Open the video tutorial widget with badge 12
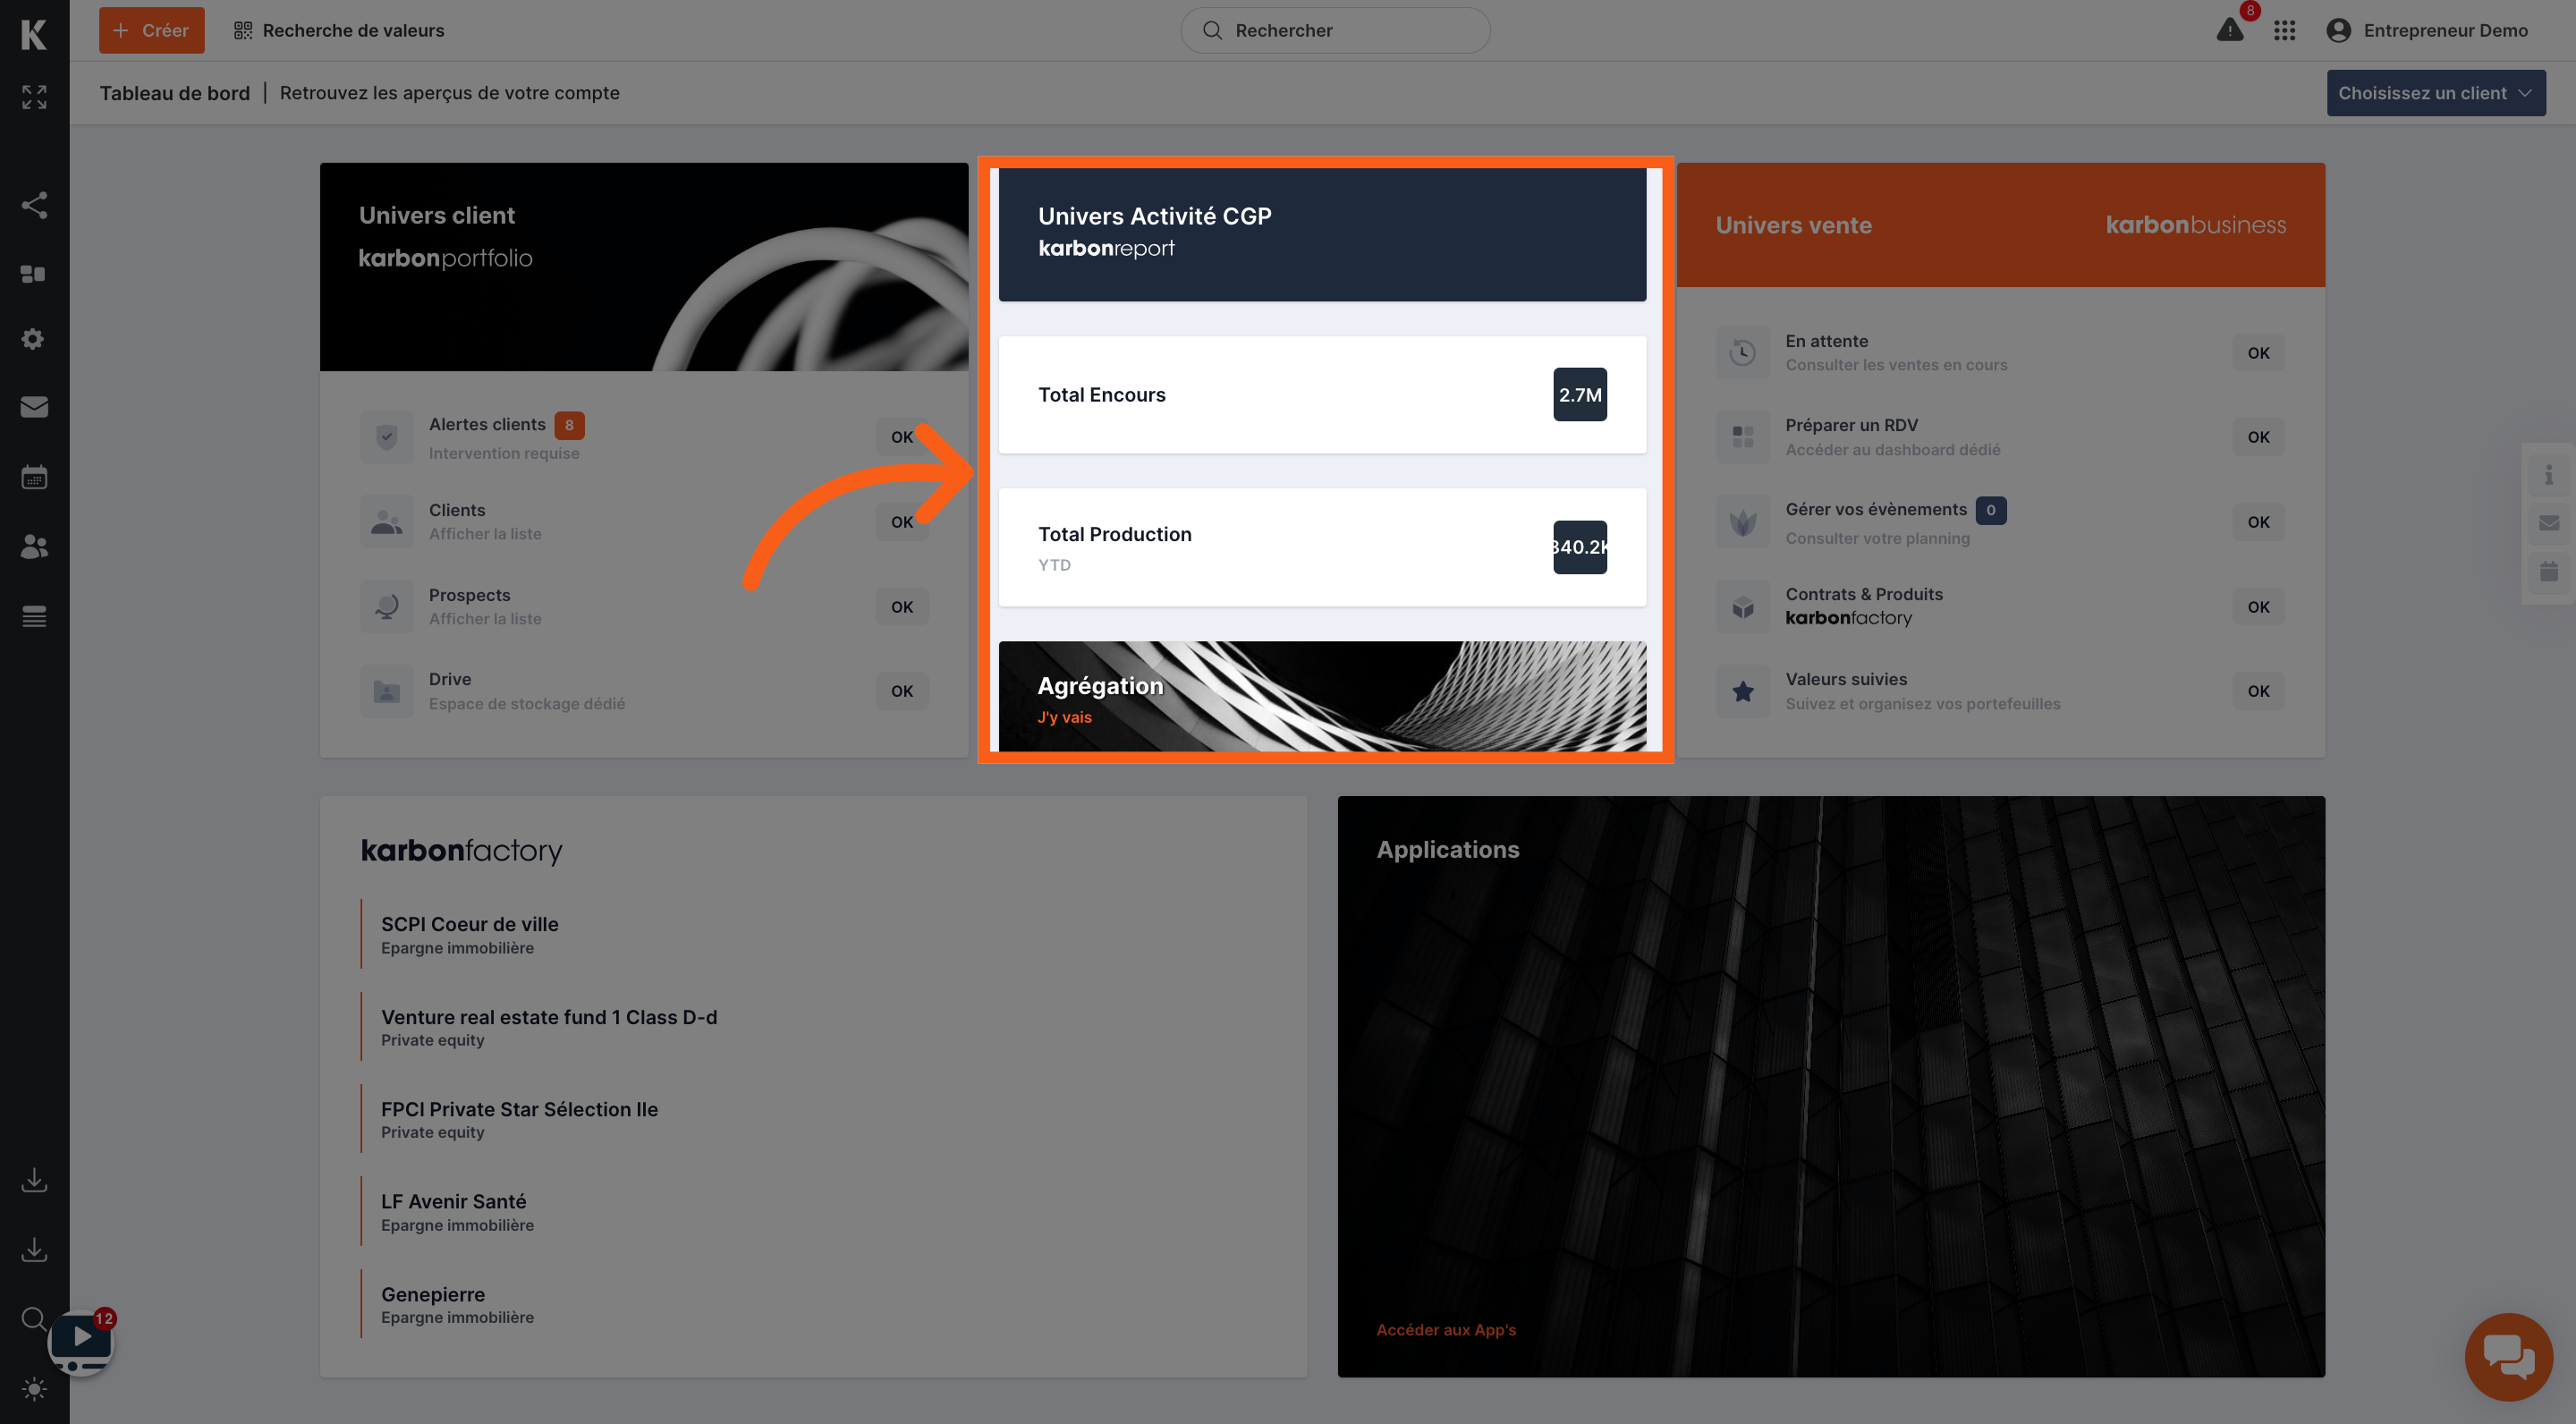Viewport: 2576px width, 1424px height. click(81, 1342)
